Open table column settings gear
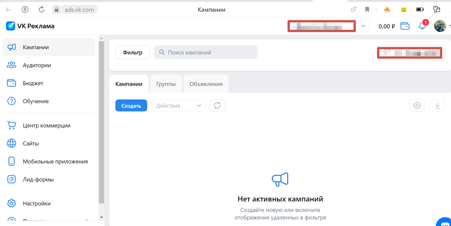This screenshot has width=451, height=226. point(417,105)
